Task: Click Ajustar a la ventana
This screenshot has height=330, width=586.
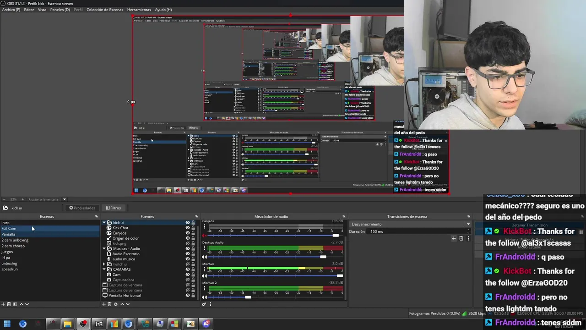Action: click(43, 199)
